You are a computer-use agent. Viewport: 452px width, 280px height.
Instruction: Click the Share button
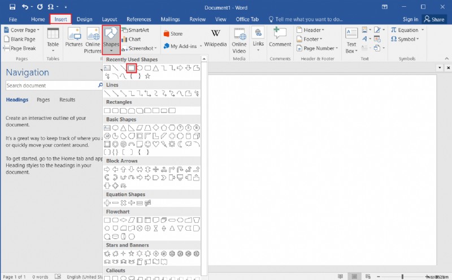434,19
